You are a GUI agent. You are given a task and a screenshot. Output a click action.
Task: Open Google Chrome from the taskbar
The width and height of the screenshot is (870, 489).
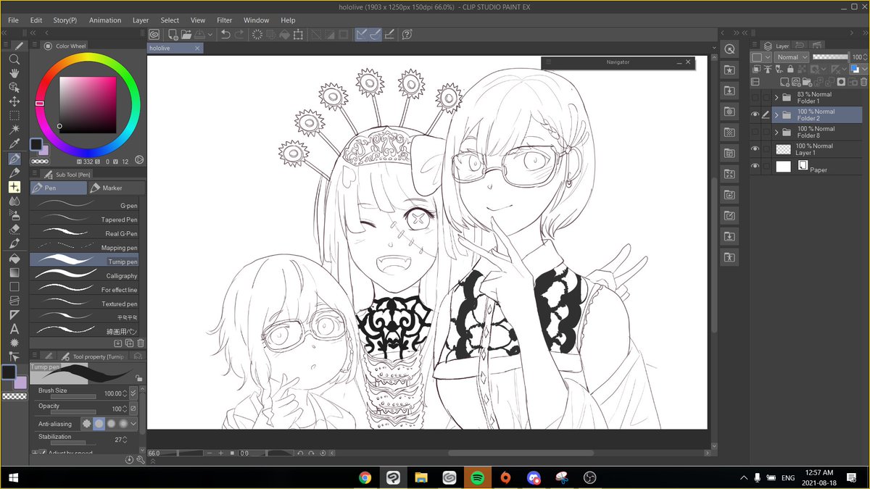[365, 477]
